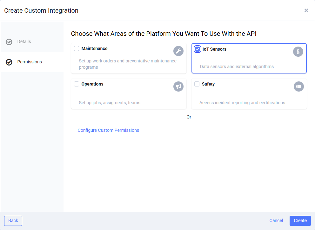Click the Back button
This screenshot has height=230, width=315.
[13, 220]
